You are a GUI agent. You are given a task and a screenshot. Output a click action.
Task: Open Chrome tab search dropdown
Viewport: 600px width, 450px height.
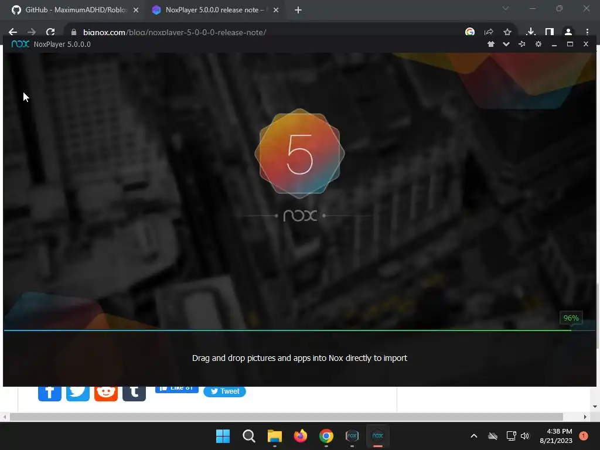pyautogui.click(x=506, y=8)
